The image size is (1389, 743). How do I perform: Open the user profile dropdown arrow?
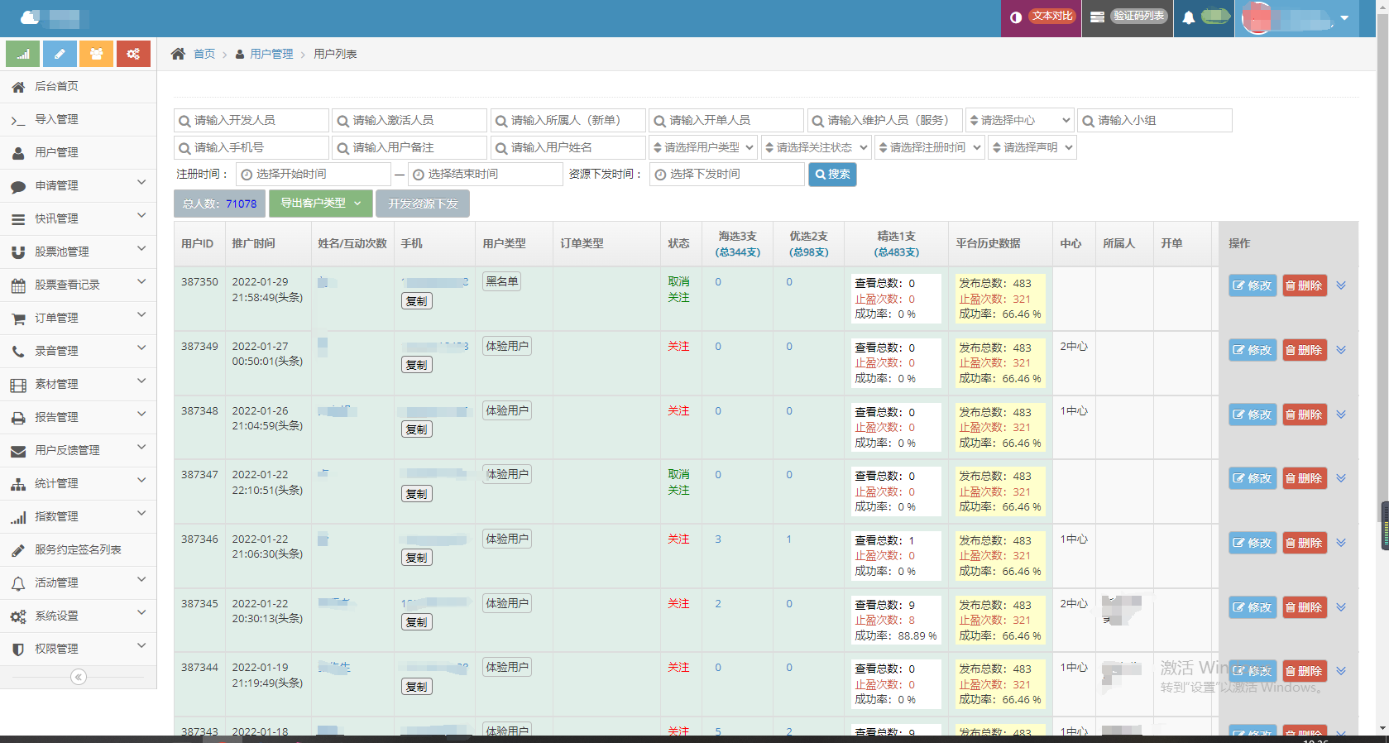click(1344, 17)
